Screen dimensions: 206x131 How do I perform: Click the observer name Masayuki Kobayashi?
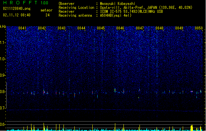(118, 4)
